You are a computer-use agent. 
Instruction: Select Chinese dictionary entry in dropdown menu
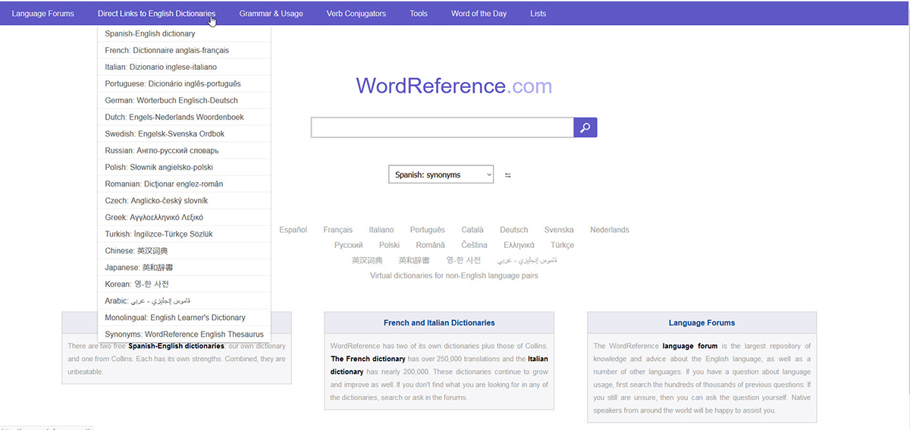tap(184, 250)
